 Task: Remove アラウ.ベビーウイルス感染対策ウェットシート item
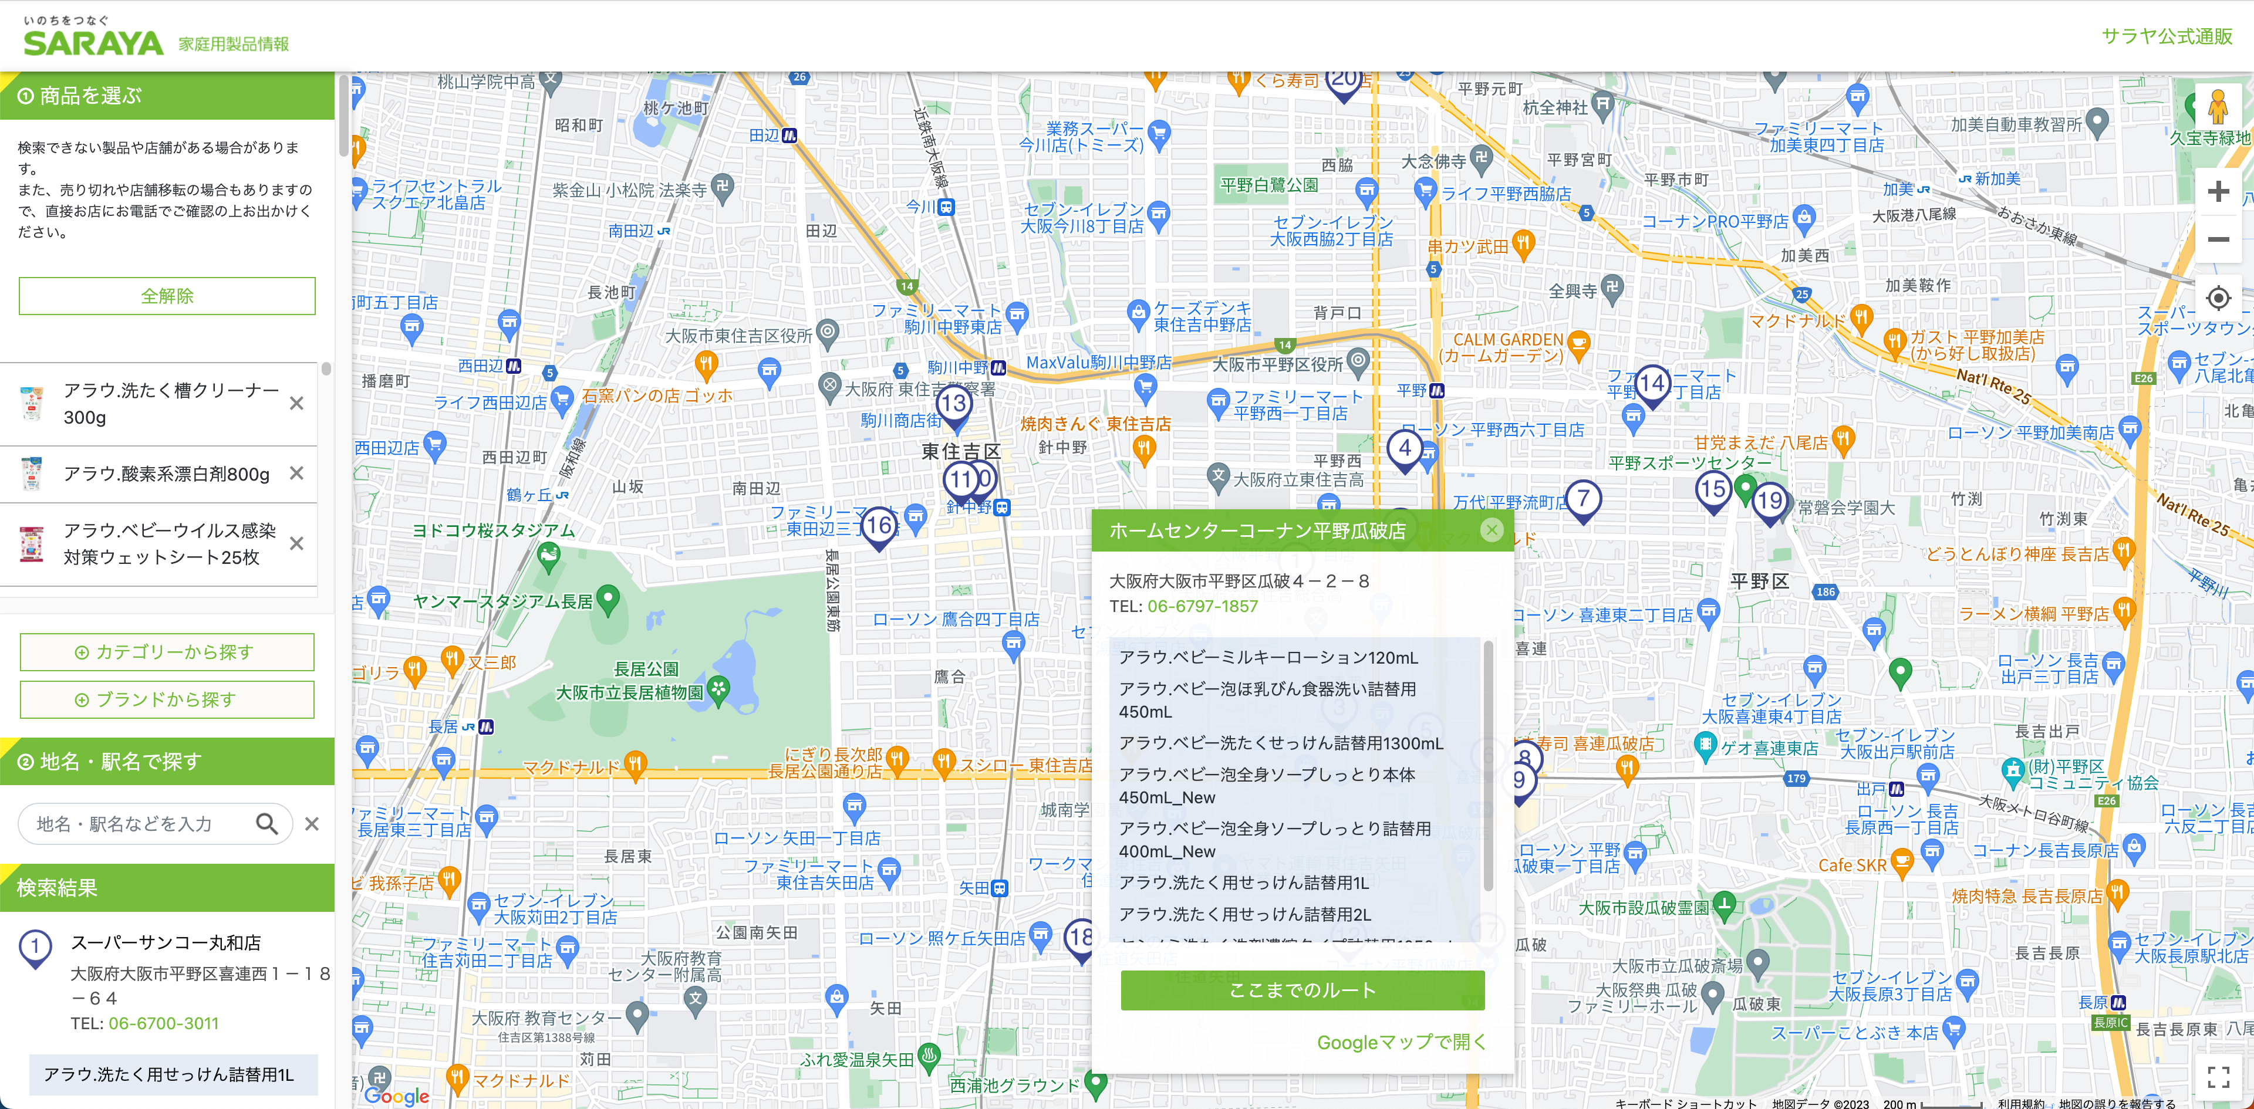pyautogui.click(x=296, y=543)
